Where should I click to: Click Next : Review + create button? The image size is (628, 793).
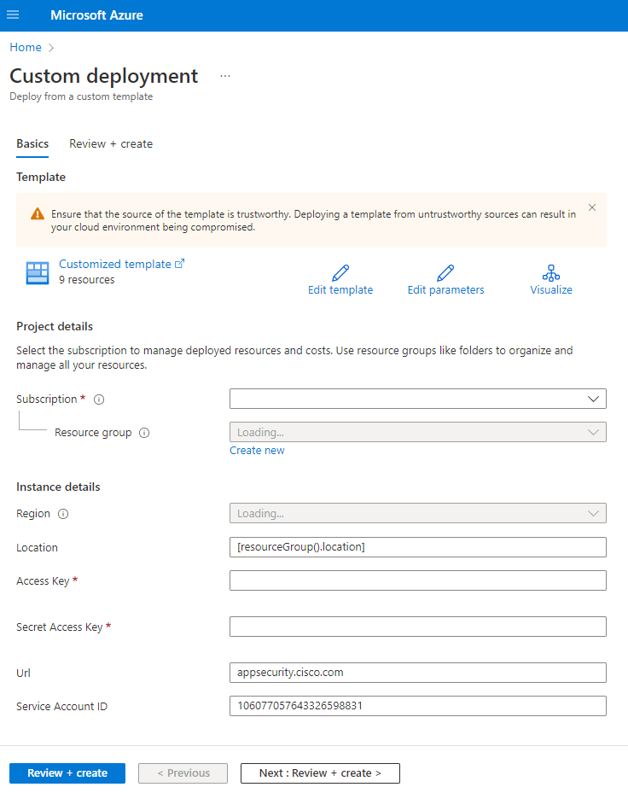coord(320,773)
